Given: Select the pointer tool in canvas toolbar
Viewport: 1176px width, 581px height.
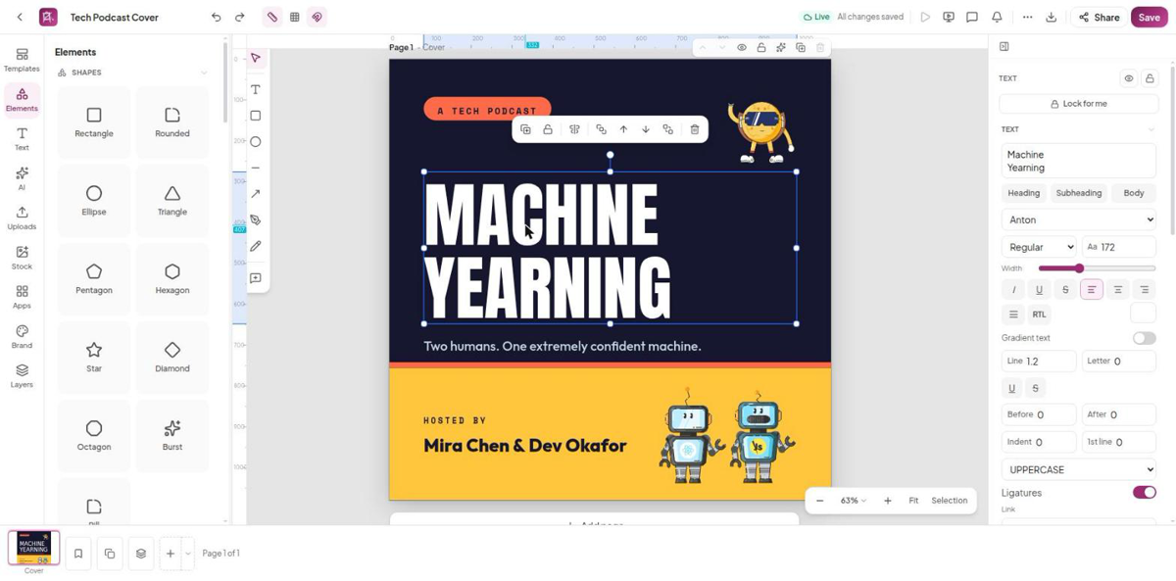Looking at the screenshot, I should pos(256,59).
